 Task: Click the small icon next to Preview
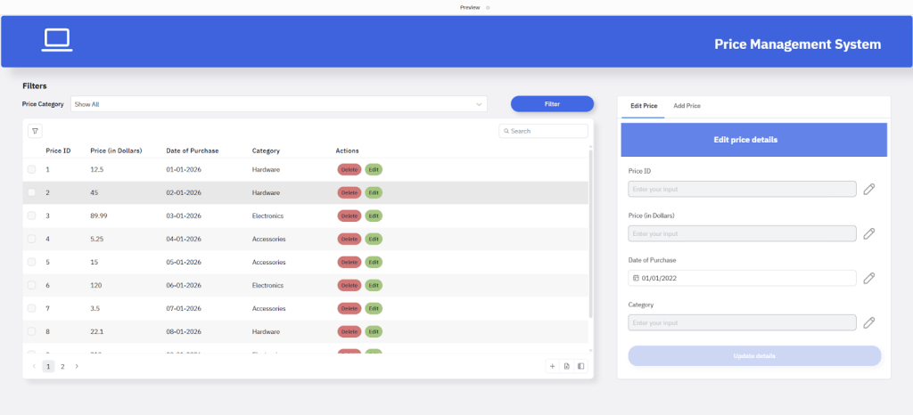[x=488, y=7]
